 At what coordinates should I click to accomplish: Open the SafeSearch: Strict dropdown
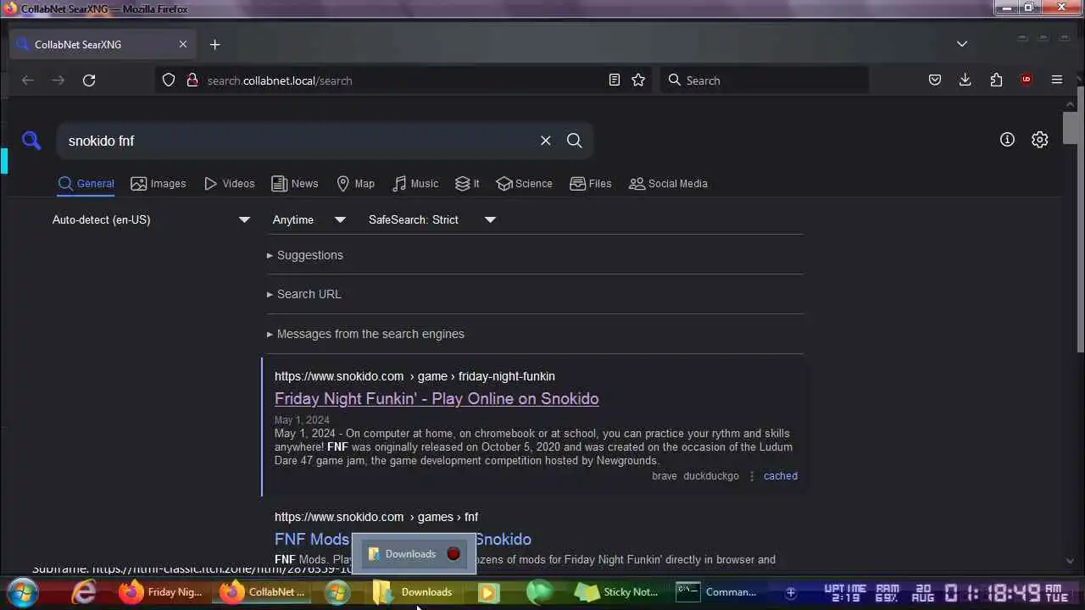tap(432, 219)
